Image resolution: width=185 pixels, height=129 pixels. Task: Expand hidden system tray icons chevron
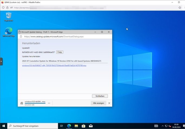(163, 126)
